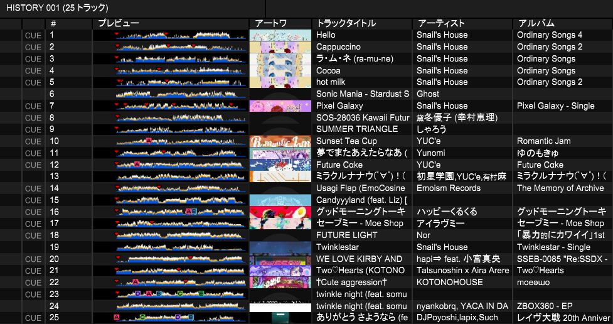The height and width of the screenshot is (324, 613).
Task: Click the artist KOTONOHOUSE
Action: [x=450, y=282]
